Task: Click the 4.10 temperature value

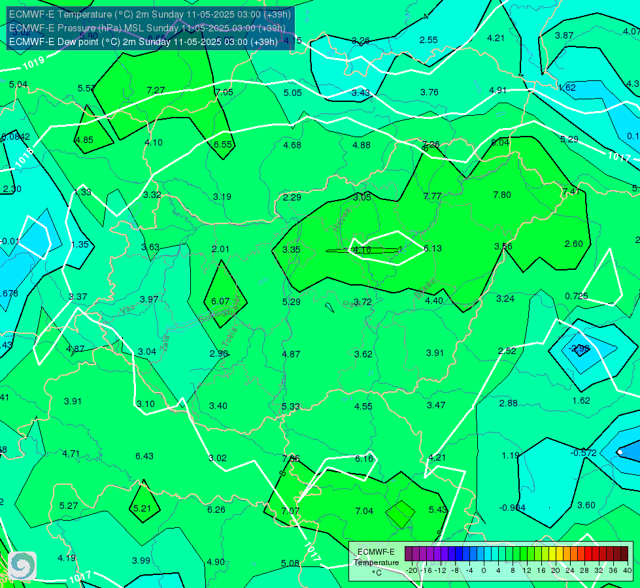Action: pyautogui.click(x=154, y=143)
